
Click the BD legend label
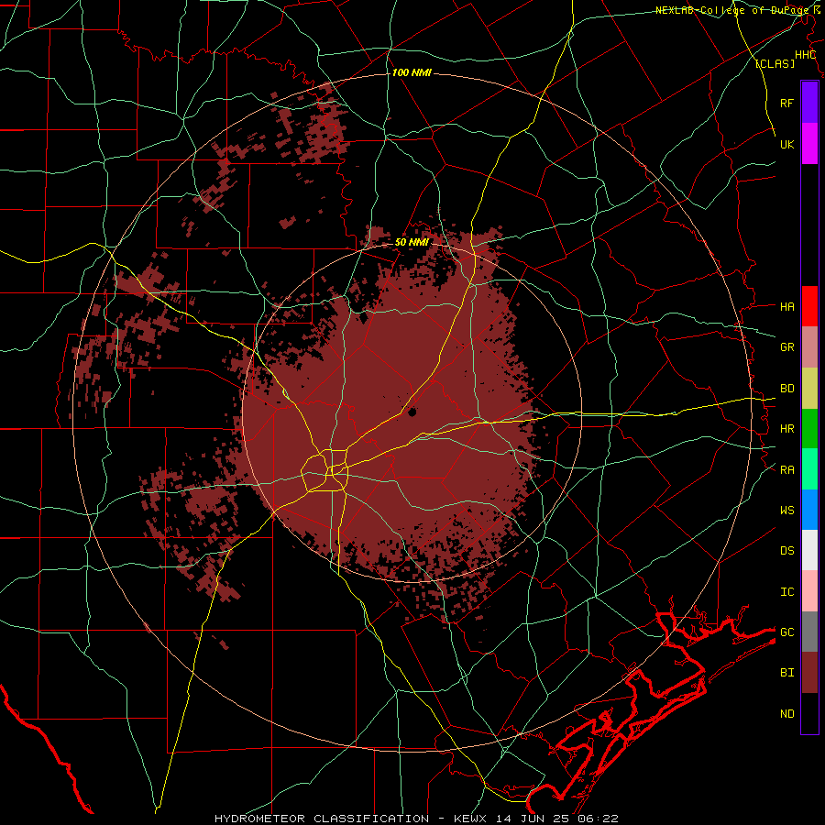[786, 389]
